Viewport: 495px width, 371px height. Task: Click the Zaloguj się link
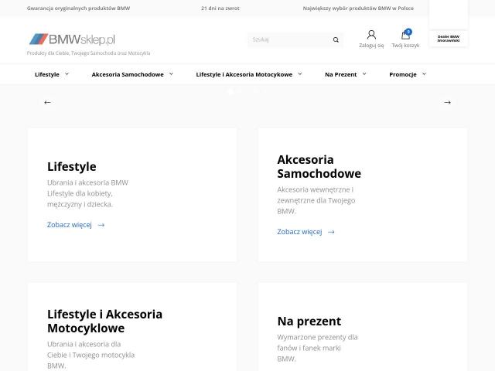371,46
